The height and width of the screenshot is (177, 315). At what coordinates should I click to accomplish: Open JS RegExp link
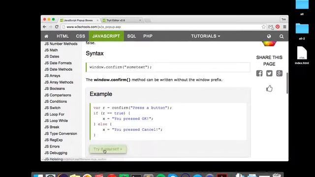click(x=54, y=140)
